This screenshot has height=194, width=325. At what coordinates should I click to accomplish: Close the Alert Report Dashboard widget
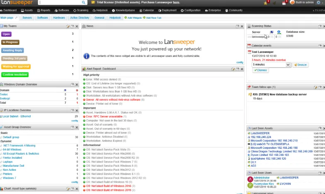[242, 69]
